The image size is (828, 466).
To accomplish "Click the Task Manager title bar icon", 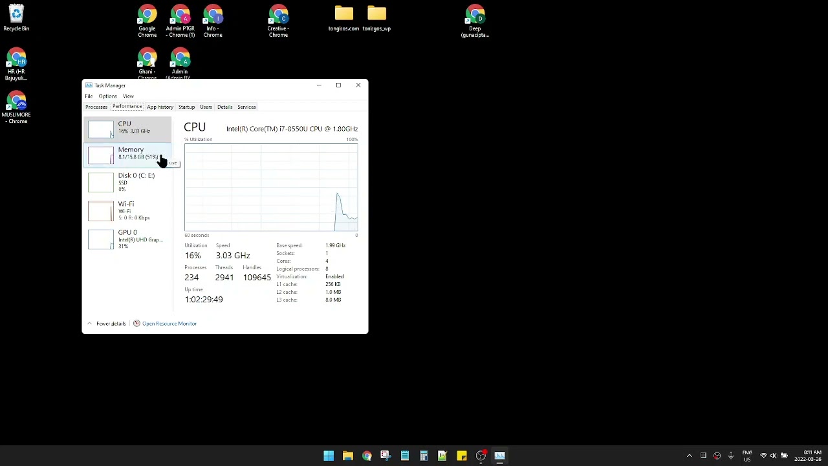I will click(x=89, y=85).
